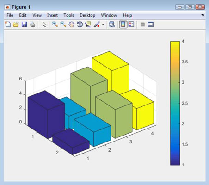Click colorbar tick label 1.5

184,144
